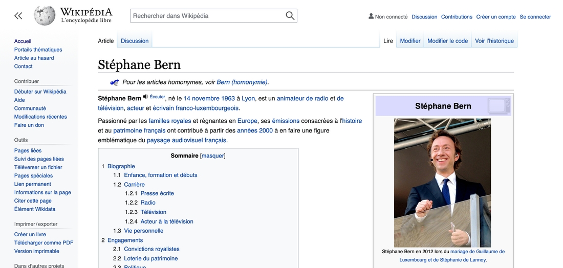Open Contributions in the top user bar
The height and width of the screenshot is (268, 563).
(457, 17)
